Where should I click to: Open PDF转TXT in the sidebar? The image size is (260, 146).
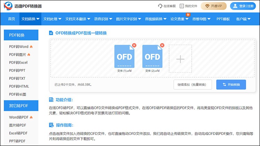click(17, 78)
